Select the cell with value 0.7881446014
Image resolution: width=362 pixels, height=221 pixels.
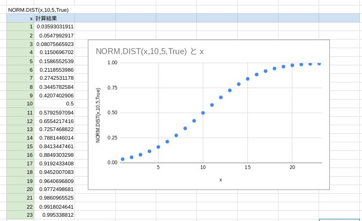click(55, 138)
